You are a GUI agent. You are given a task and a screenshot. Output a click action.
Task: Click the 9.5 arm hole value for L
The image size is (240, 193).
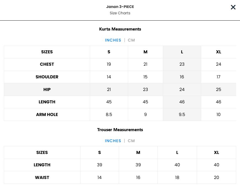click(182, 115)
